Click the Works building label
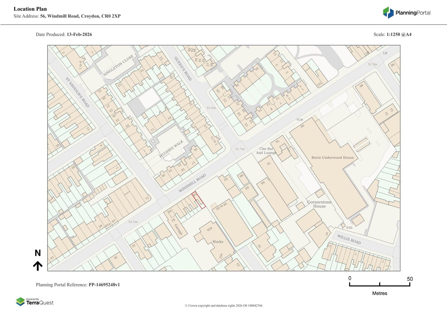This screenshot has height=316, width=447. click(x=218, y=242)
